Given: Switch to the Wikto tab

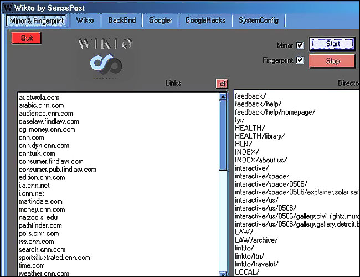Looking at the screenshot, I should point(85,20).
